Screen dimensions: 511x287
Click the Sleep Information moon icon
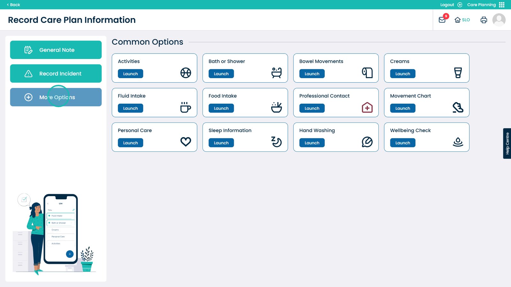point(276,142)
